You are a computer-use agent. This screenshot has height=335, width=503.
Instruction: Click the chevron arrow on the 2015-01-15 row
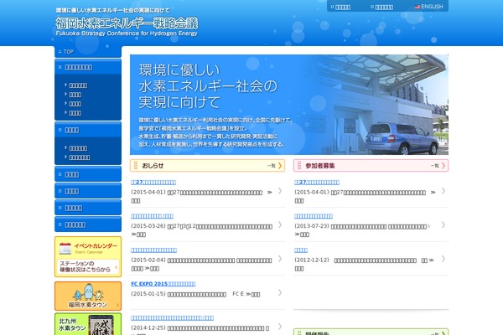[x=280, y=292]
